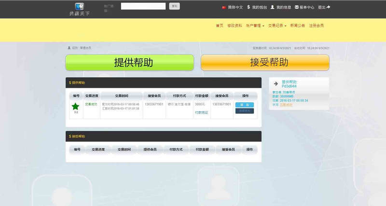Viewport: 386px width, 206px height.
Task: Click the arrow icon beside Pd3d944
Action: 276,83
